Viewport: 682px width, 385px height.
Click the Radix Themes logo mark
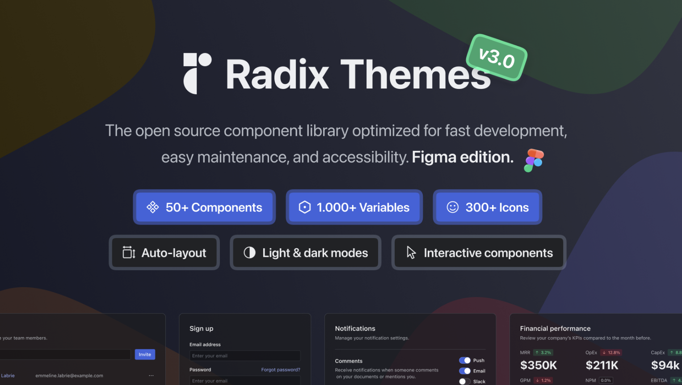pyautogui.click(x=197, y=74)
